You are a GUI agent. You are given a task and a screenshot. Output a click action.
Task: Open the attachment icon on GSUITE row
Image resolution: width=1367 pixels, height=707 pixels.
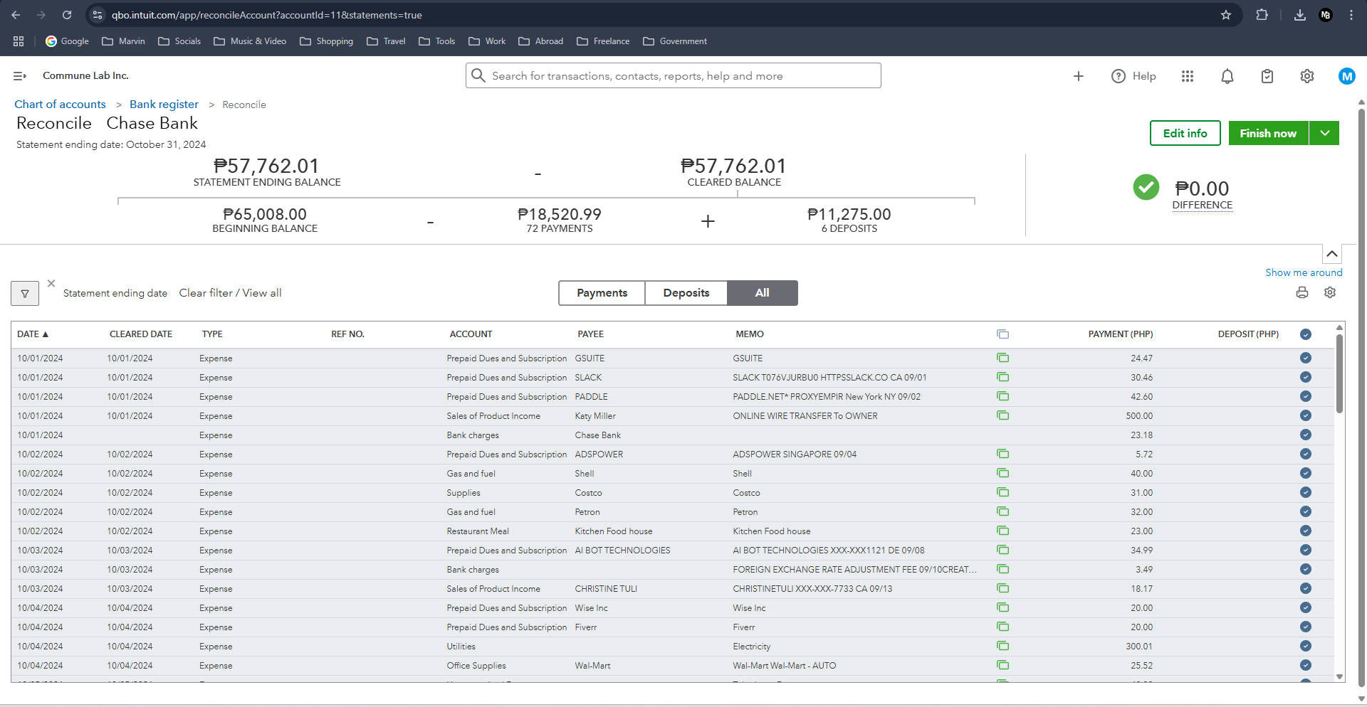pos(1002,358)
